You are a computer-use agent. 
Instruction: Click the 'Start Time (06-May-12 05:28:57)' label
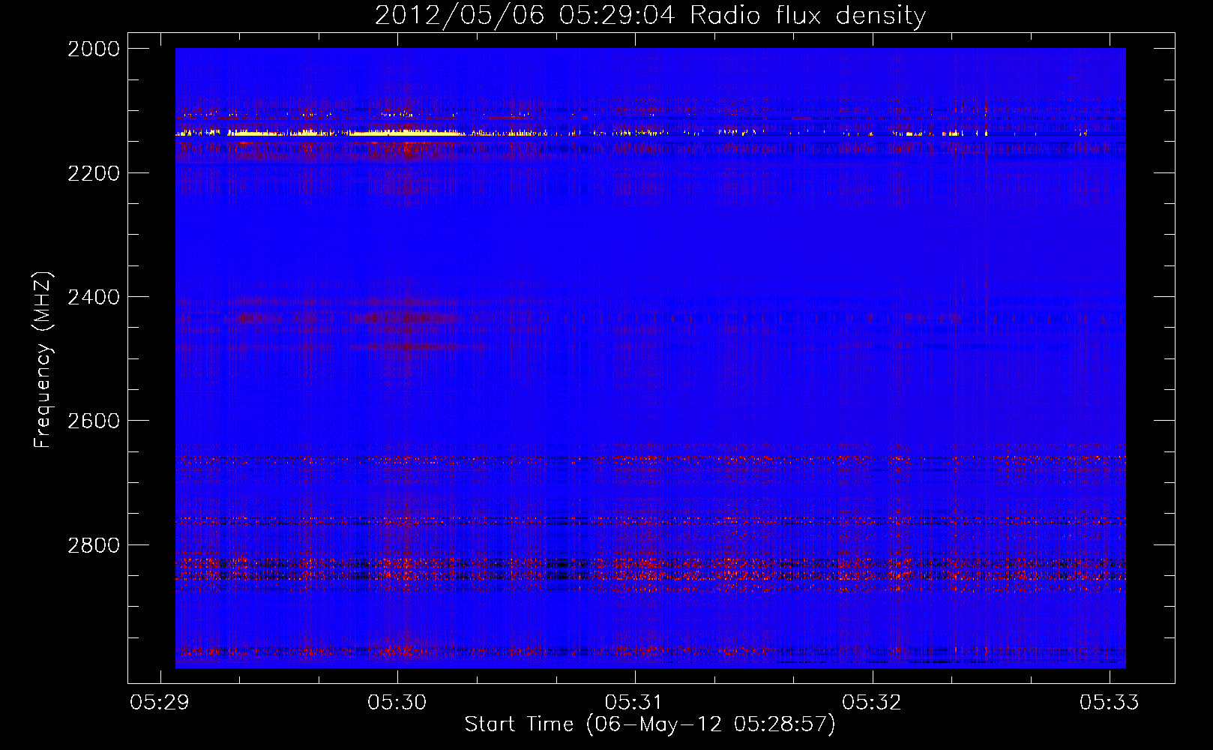pos(649,724)
